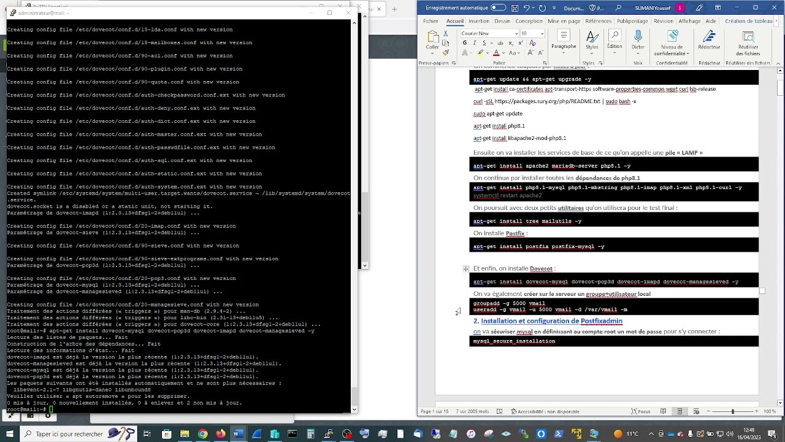The width and height of the screenshot is (785, 442).
Task: Redo the last action in Word
Action: (542, 8)
